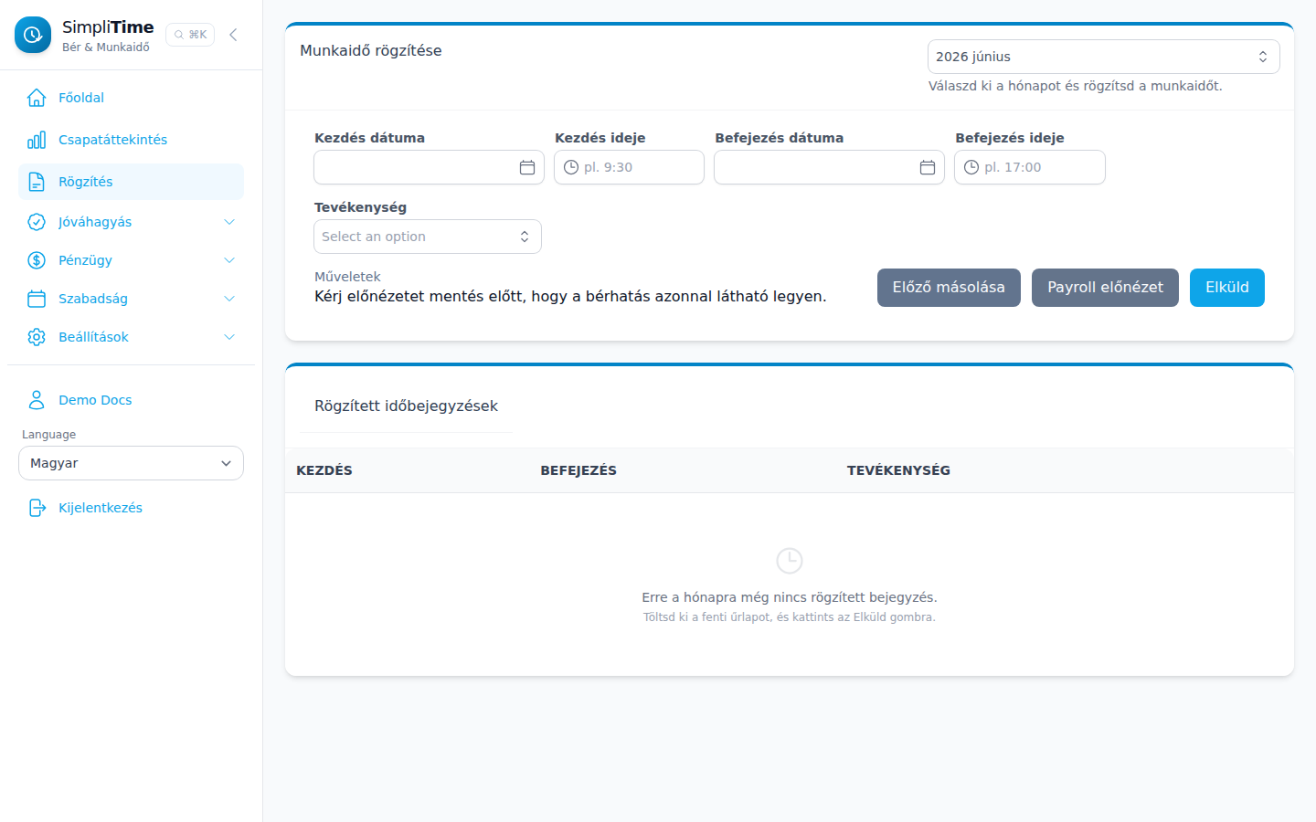1316x822 pixels.
Task: Click the Csapatáttekintés bar chart icon
Action: [37, 140]
